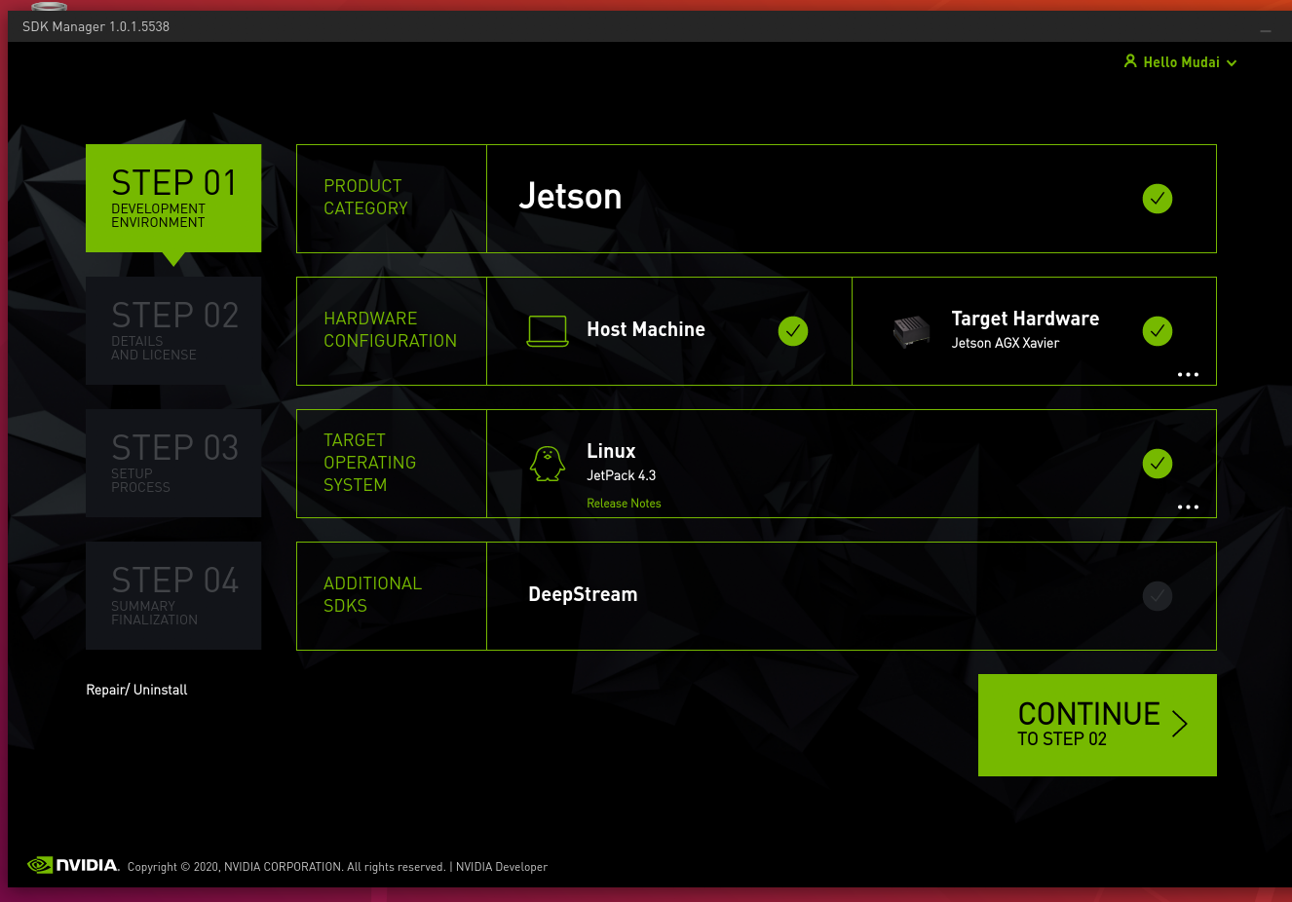Click the Jetson product category text
Screen dimensions: 1292x902
pyautogui.click(x=570, y=197)
